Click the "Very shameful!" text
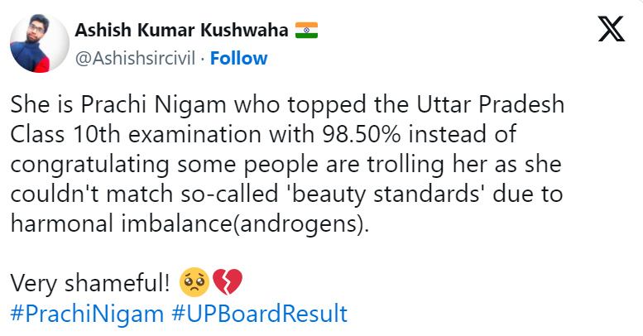643x336 pixels. pyautogui.click(x=91, y=283)
